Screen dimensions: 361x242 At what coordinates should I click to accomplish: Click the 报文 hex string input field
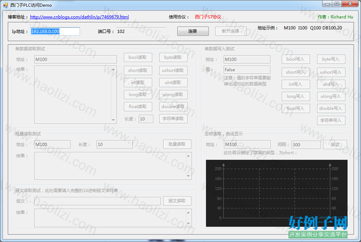pos(97,201)
